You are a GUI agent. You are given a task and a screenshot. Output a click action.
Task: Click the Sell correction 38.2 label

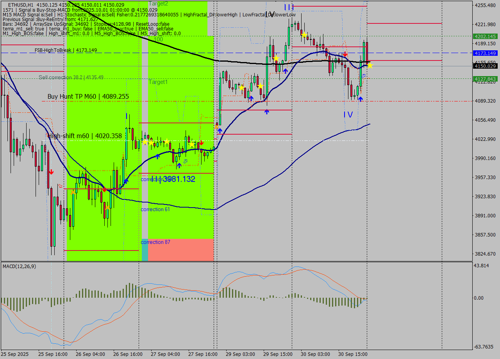pyautogui.click(x=71, y=77)
